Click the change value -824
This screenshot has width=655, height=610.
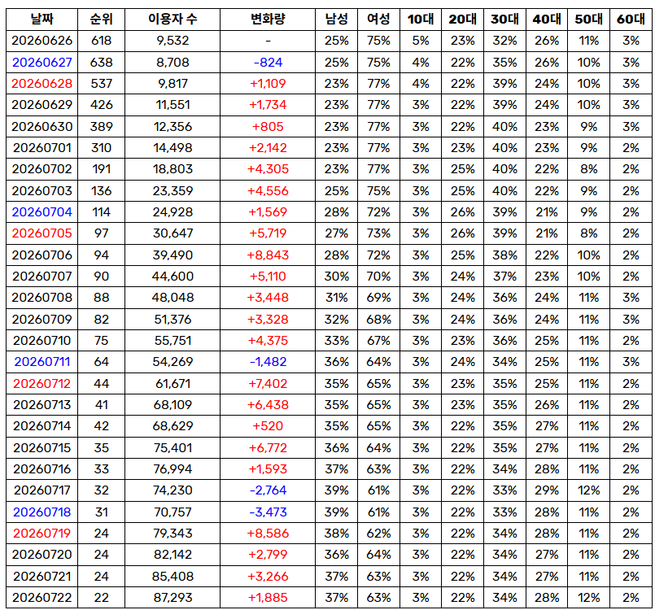pyautogui.click(x=268, y=62)
